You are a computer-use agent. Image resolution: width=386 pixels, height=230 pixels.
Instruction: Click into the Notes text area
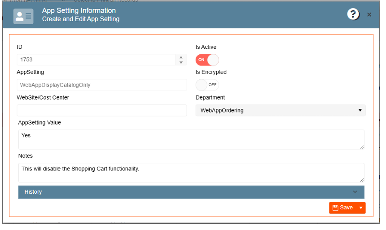pos(191,172)
